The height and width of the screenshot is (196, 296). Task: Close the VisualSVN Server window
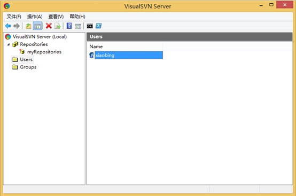click(285, 5)
